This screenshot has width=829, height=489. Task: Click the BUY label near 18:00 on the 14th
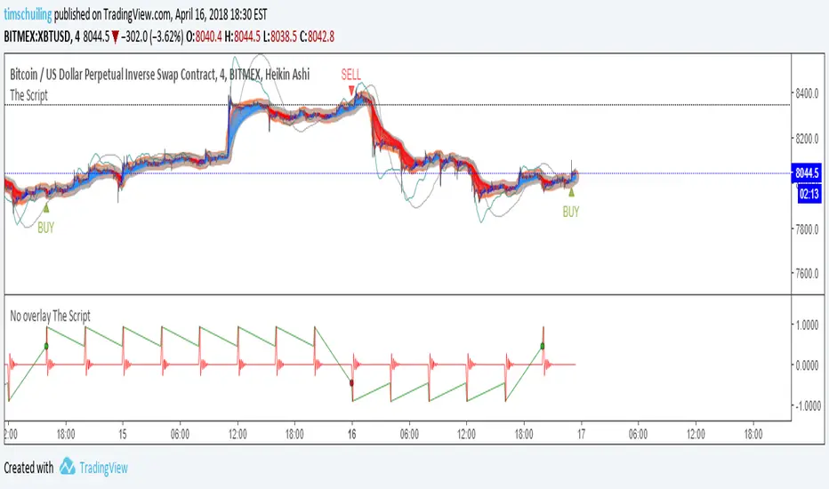click(x=45, y=228)
